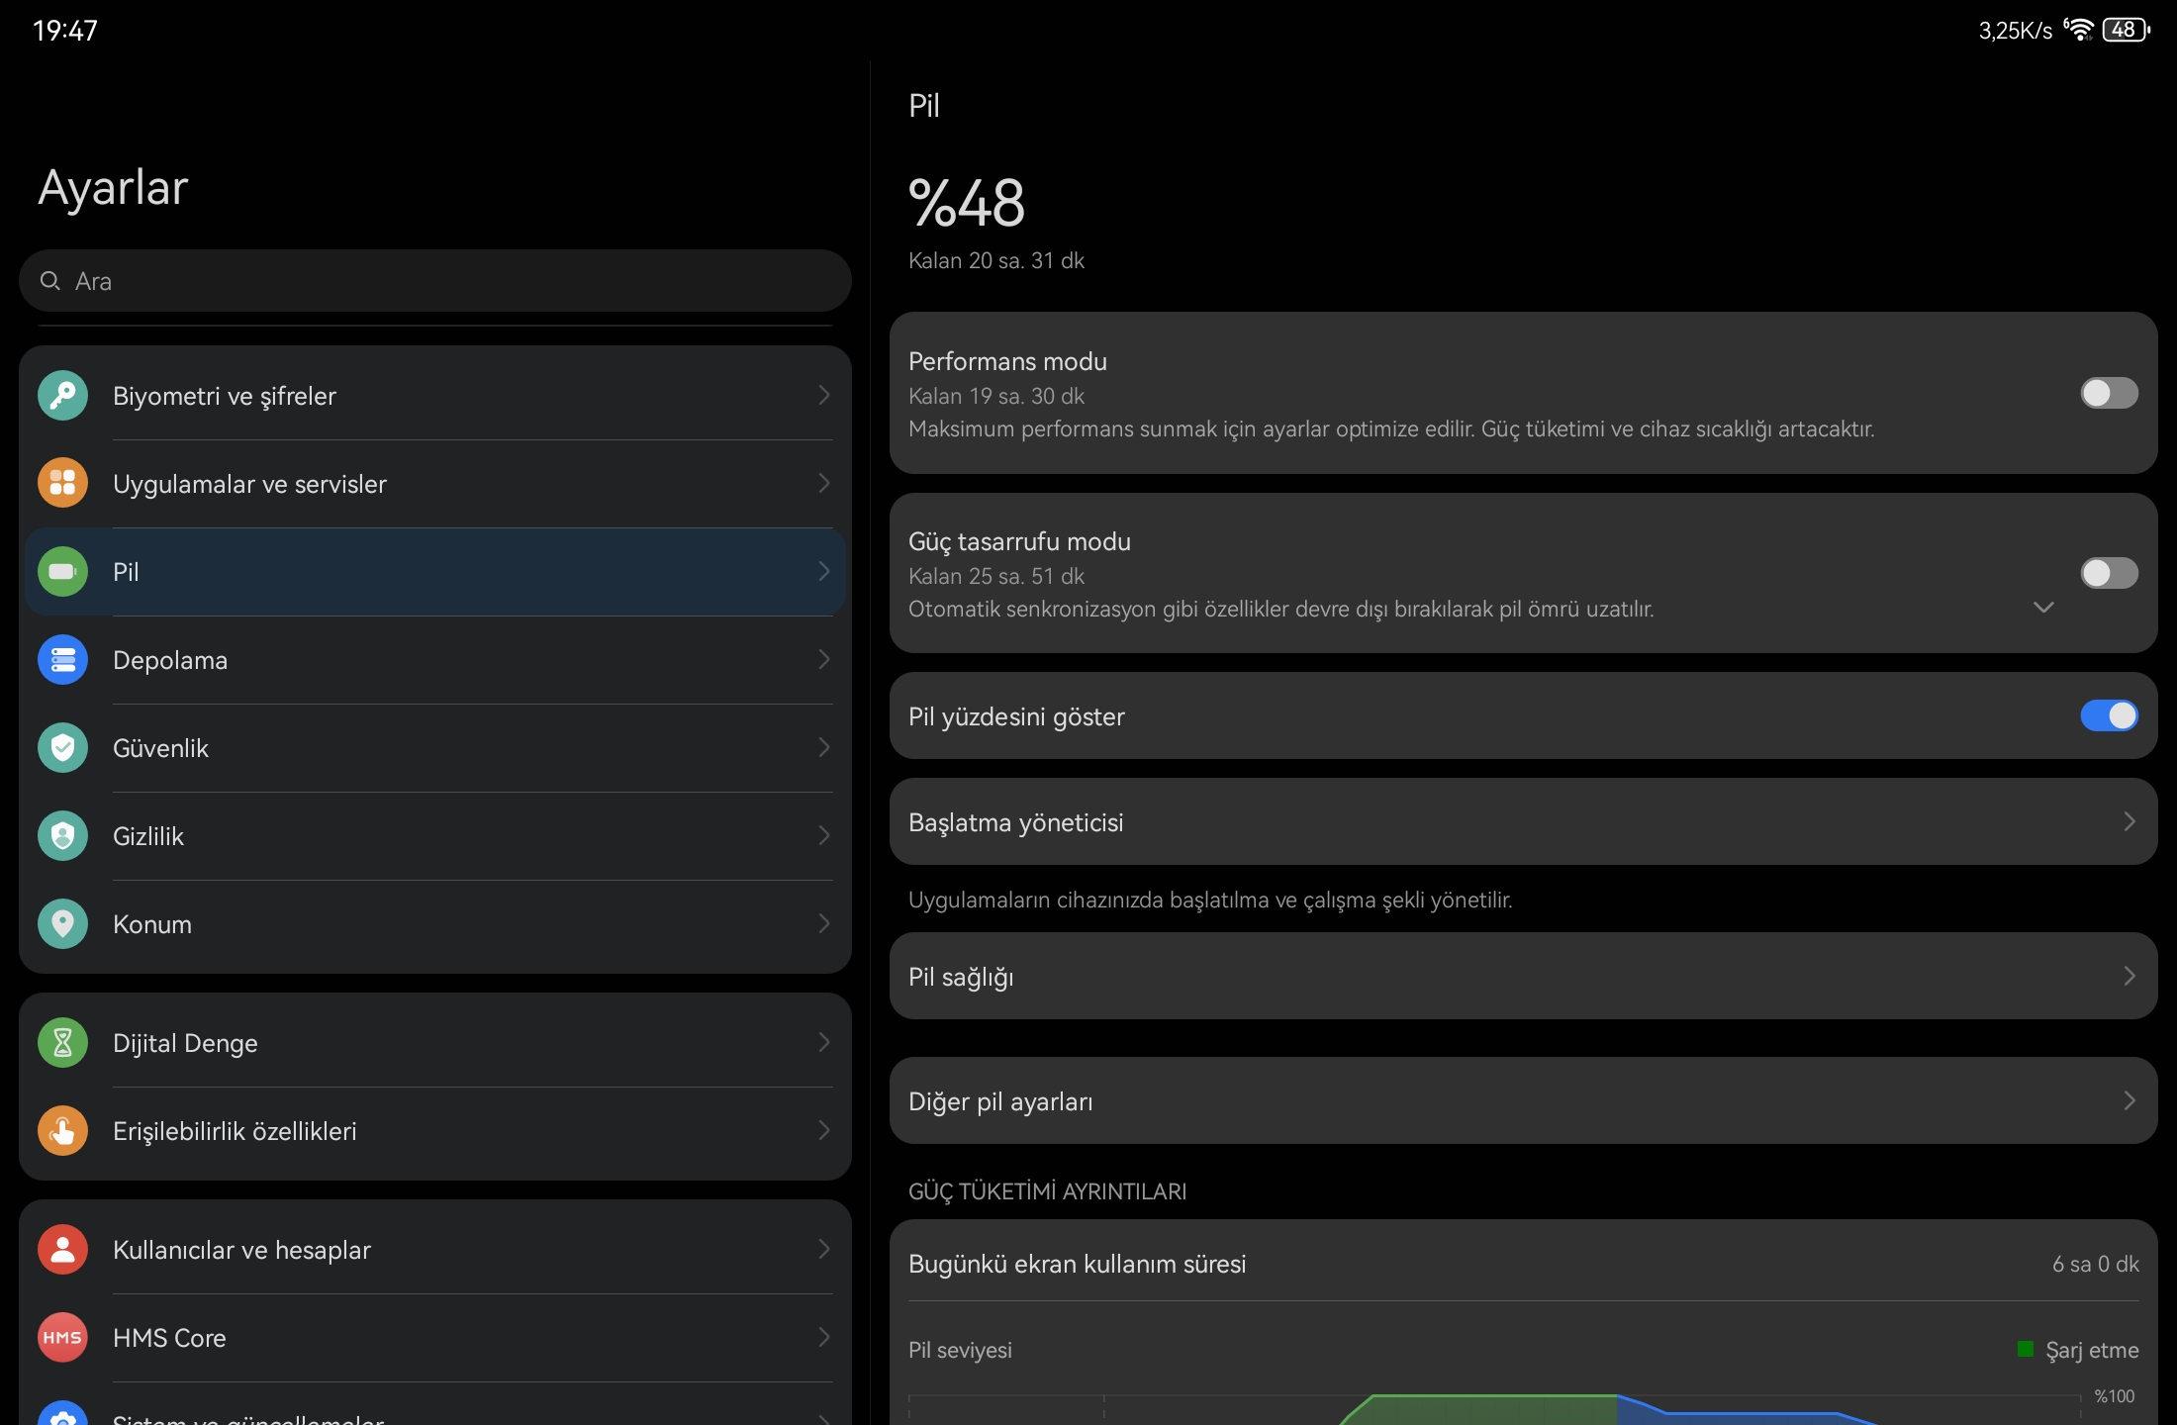Open Erişilebilirlik özellikleri settings
Screen dimensions: 2177x1425
pyautogui.click(x=435, y=1131)
